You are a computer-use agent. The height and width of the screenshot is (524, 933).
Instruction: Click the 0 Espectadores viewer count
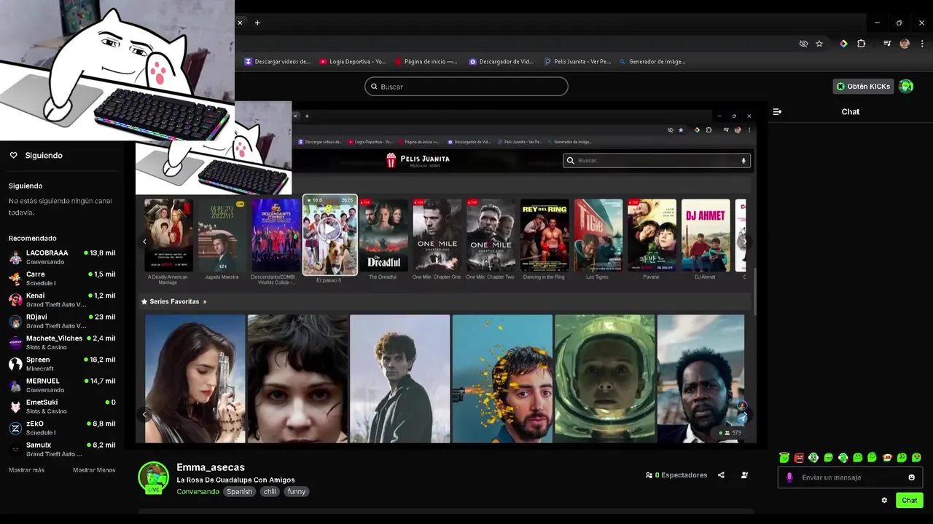(676, 475)
